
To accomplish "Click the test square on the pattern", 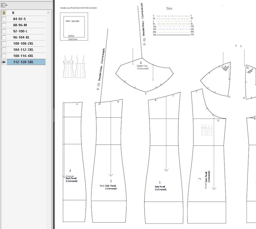I will [x=74, y=27].
